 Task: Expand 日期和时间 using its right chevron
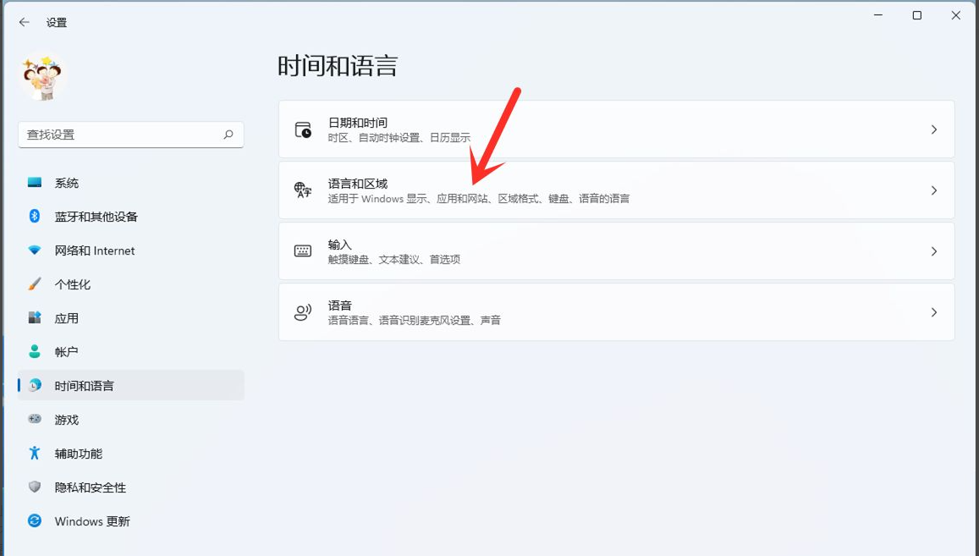[x=933, y=129]
